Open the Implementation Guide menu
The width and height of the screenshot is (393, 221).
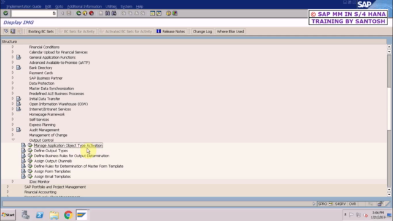coord(24,7)
